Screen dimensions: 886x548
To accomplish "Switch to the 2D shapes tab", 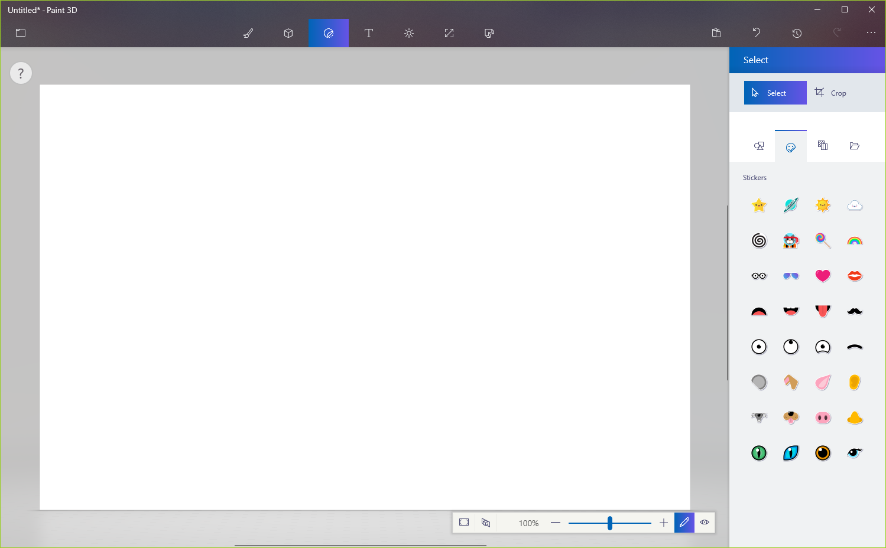I will pyautogui.click(x=759, y=146).
